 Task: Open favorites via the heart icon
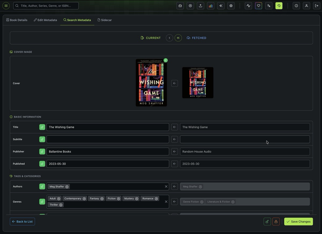pos(258,6)
